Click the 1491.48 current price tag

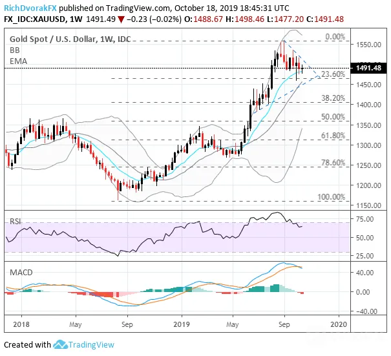coord(369,68)
